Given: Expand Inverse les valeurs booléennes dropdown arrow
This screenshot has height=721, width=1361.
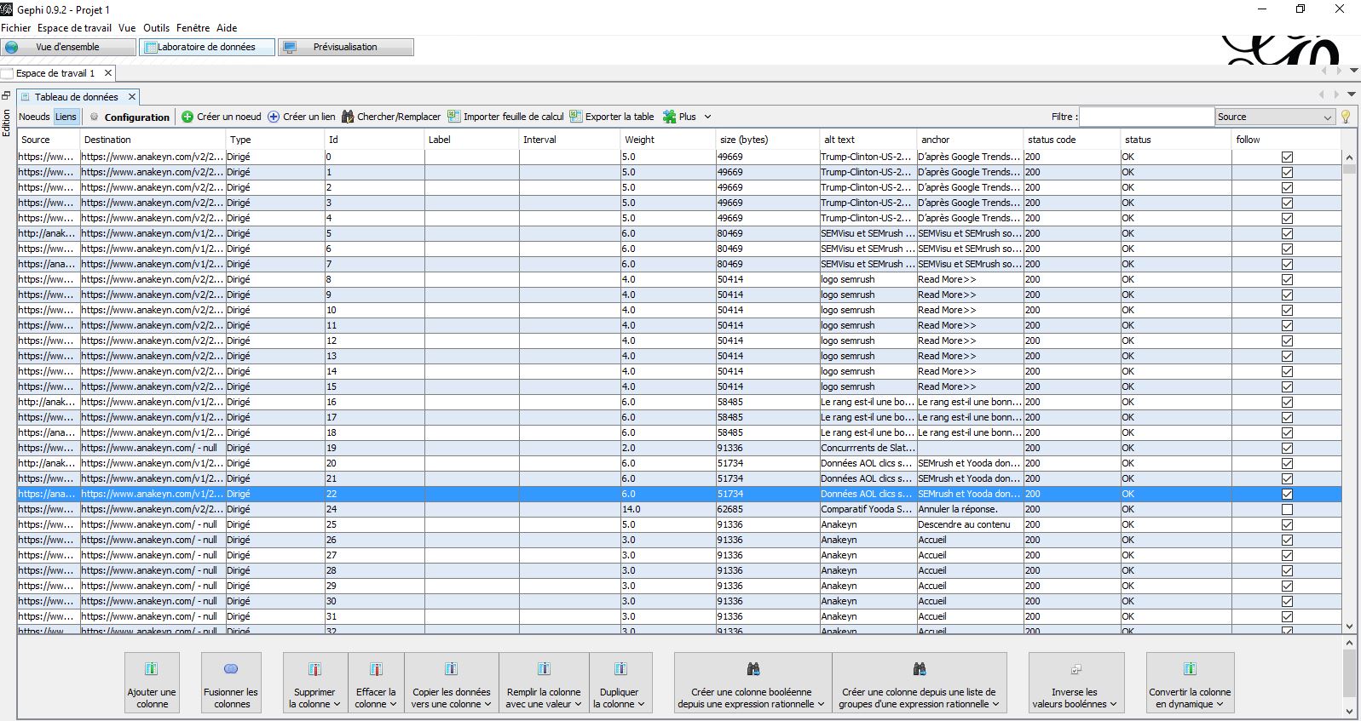Looking at the screenshot, I should (1113, 704).
